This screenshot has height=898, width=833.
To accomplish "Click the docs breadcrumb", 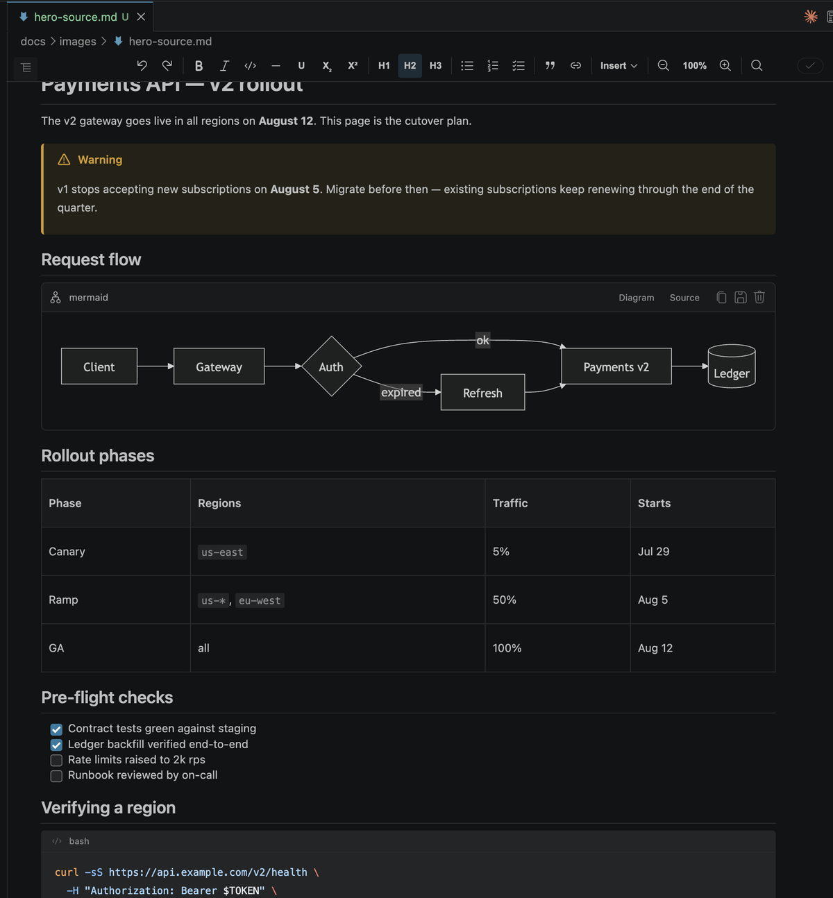I will tap(33, 42).
